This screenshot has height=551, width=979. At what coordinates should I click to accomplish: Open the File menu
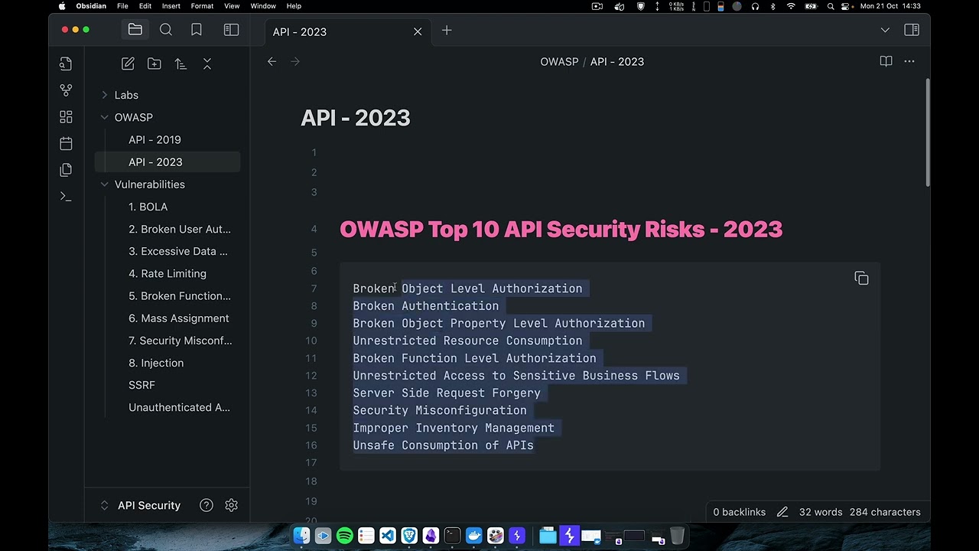click(122, 6)
